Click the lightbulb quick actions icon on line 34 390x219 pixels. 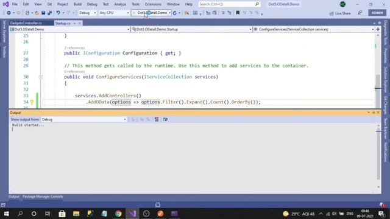tap(32, 102)
